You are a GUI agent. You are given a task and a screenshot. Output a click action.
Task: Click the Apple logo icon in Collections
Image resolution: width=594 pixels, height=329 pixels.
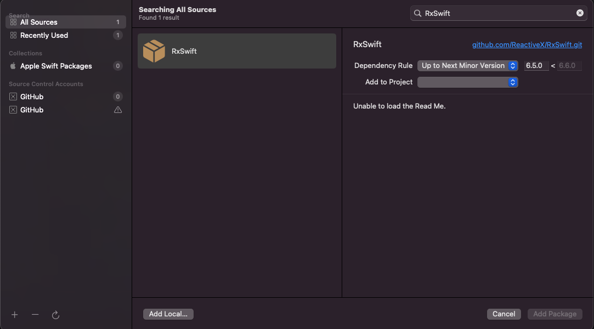(x=13, y=66)
